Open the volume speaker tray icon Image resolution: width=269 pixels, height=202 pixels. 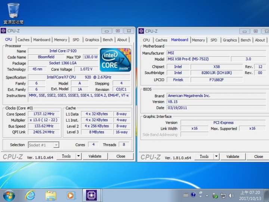pos(231,196)
